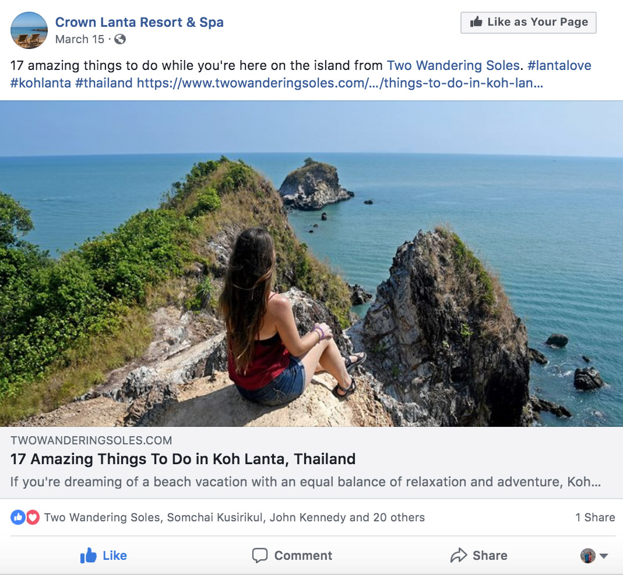The width and height of the screenshot is (623, 575).
Task: Open the twowanderingsoles.com URL in post text
Action: click(340, 83)
